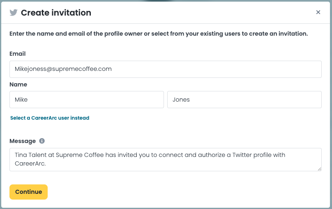Click the Create invitation title text
Image resolution: width=332 pixels, height=209 pixels.
tap(56, 13)
